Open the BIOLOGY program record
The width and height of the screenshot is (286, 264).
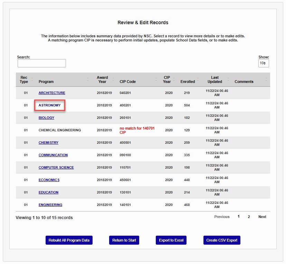click(46, 118)
